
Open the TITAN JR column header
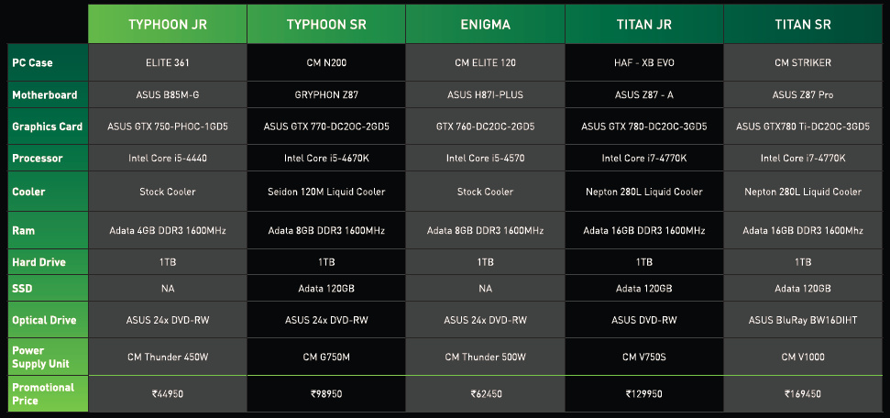click(644, 24)
